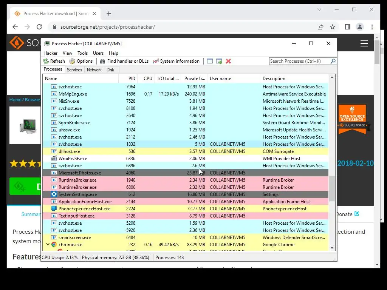Open Users menu
This screenshot has width=387, height=290.
(x=98, y=53)
